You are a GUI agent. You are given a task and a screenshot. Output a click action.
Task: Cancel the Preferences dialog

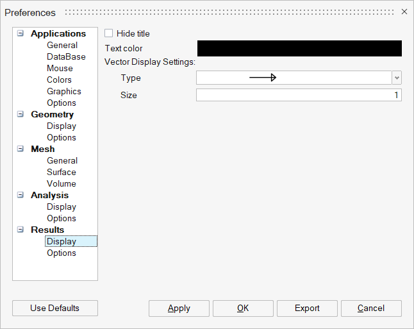tap(371, 308)
